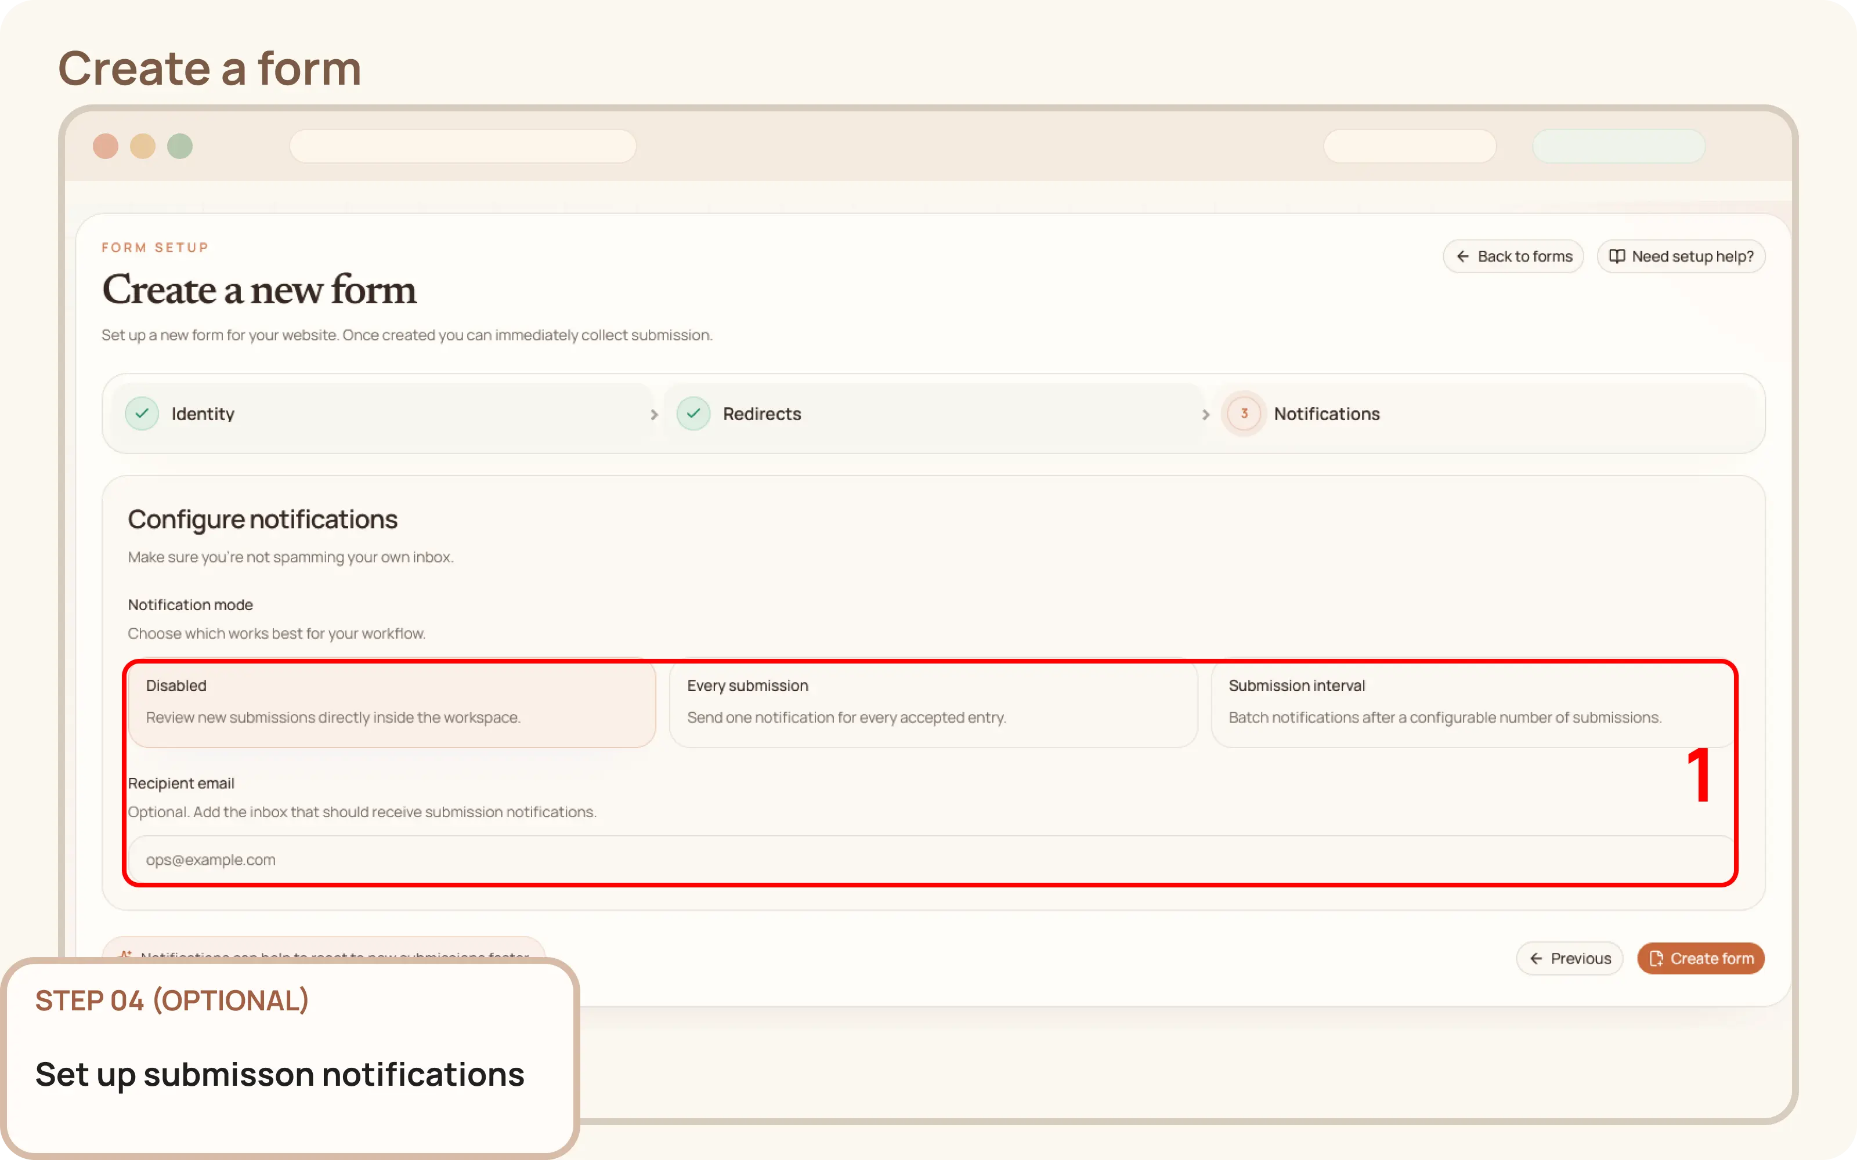
Task: Open Need setup help
Action: coord(1681,255)
